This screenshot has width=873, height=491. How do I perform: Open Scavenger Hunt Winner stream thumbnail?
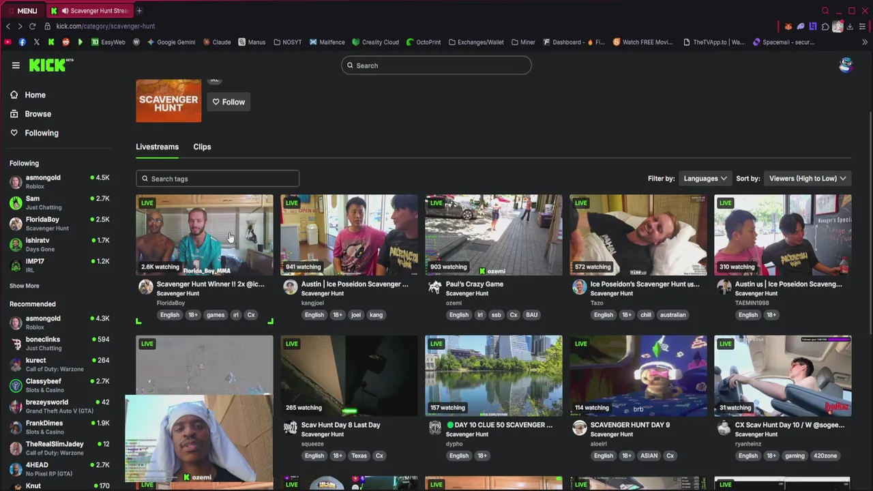click(x=205, y=235)
